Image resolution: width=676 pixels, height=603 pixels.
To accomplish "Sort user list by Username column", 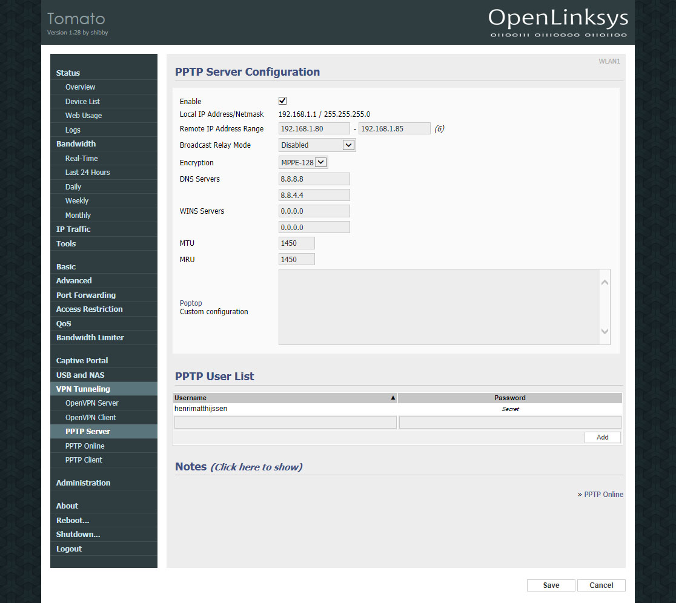I will [285, 398].
